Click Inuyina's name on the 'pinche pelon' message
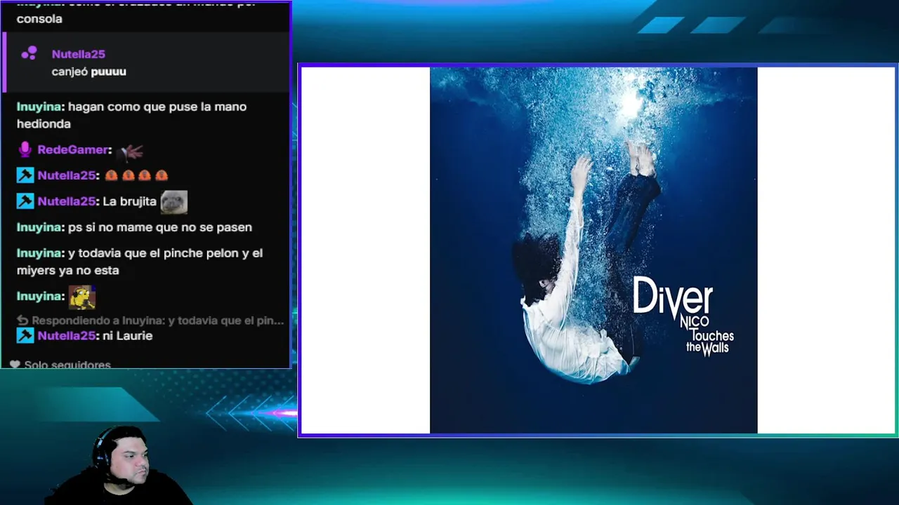The height and width of the screenshot is (505, 899). 39,253
